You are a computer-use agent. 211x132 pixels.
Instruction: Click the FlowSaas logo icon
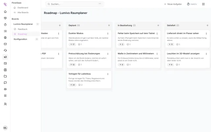pyautogui.click(x=5, y=4)
